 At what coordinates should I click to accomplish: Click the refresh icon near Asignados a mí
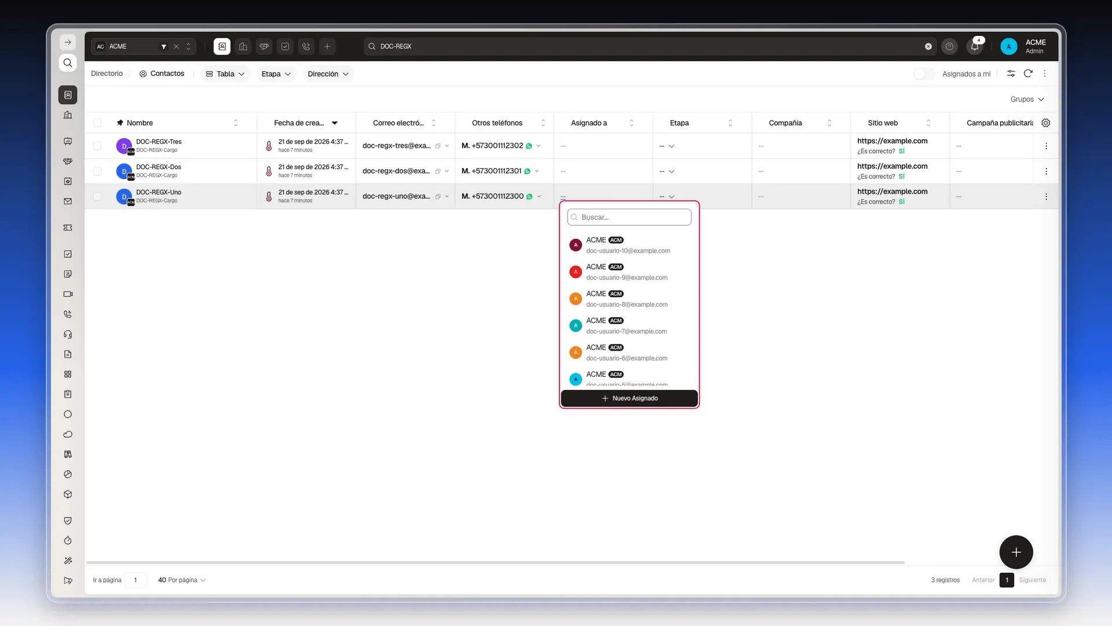point(1028,74)
